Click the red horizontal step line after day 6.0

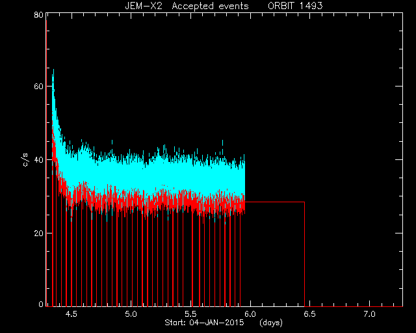tap(274, 202)
